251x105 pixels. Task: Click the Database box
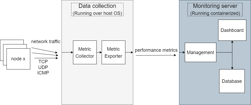point(232,81)
